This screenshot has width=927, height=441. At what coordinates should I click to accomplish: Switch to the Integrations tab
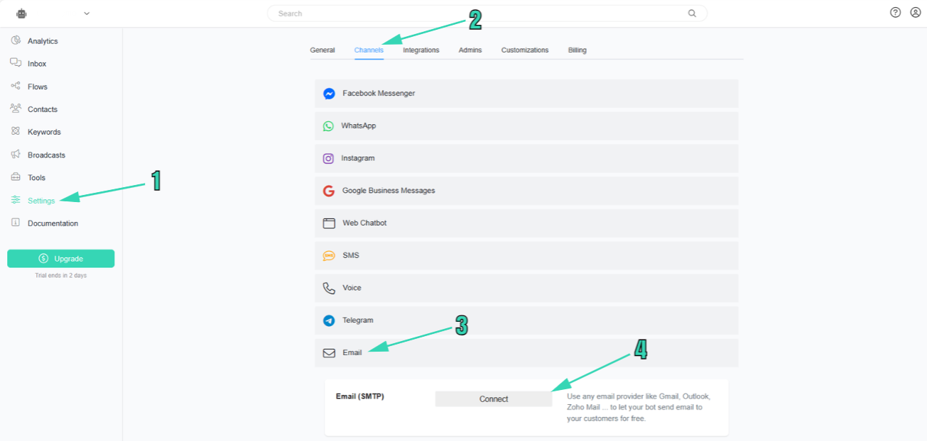click(421, 50)
